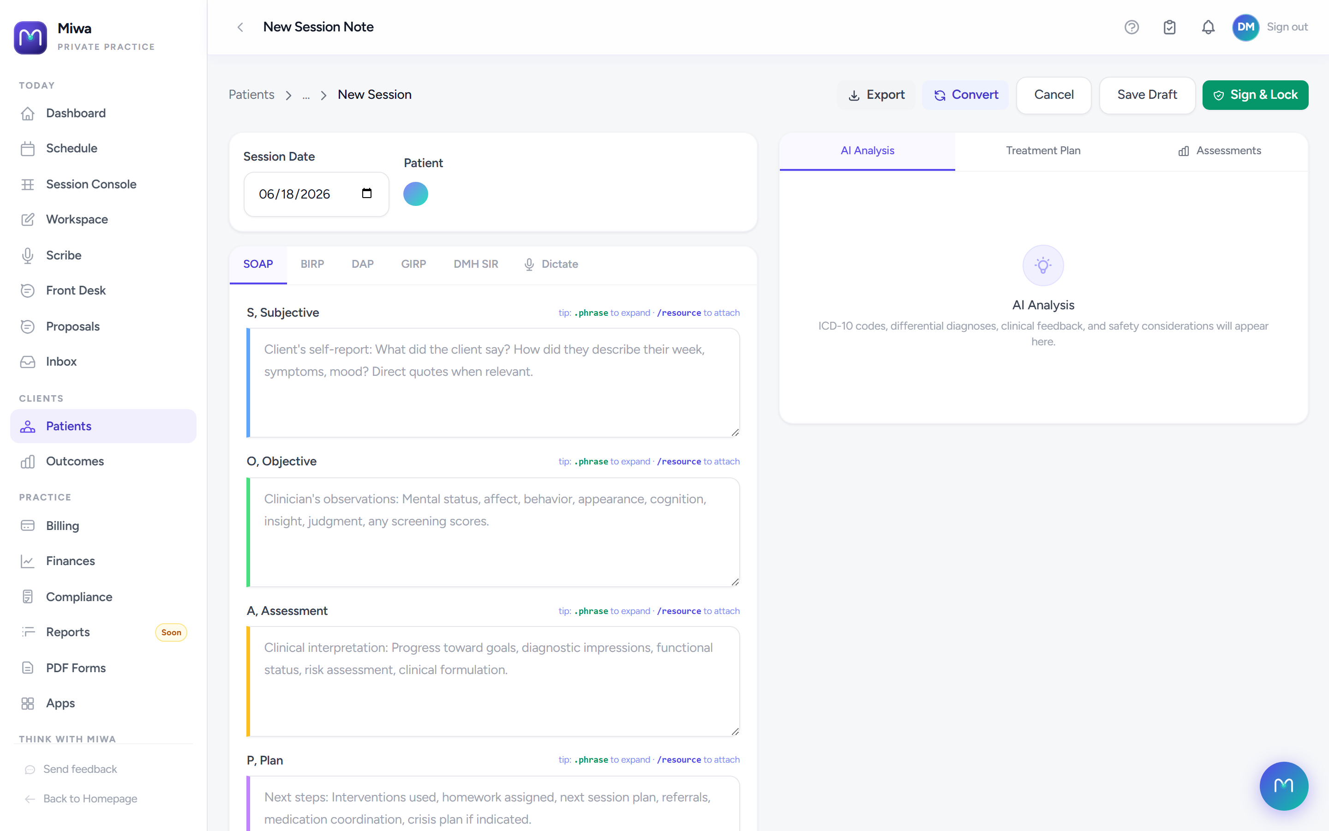The width and height of the screenshot is (1329, 831).
Task: Click the Patients breadcrumb link
Action: [251, 95]
